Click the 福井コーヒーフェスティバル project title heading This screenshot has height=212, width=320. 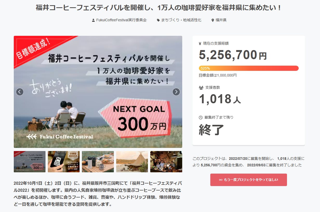pyautogui.click(x=159, y=8)
